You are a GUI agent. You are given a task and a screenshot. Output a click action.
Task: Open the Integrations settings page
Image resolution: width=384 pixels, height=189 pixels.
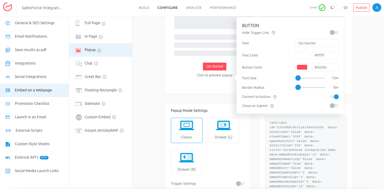click(x=34, y=63)
